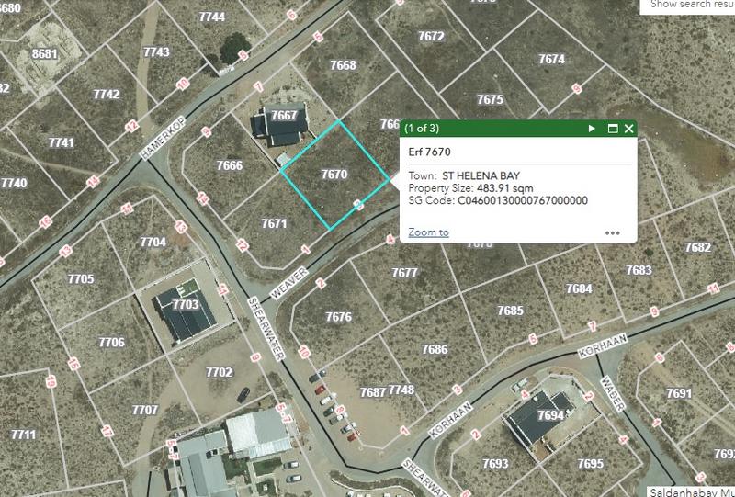Screen dimensions: 735x497
Task: Click erf 8681 parcel
Action: tap(44, 54)
